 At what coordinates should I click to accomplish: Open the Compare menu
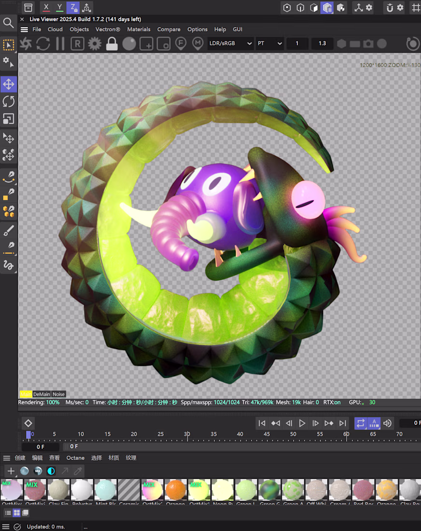point(168,29)
